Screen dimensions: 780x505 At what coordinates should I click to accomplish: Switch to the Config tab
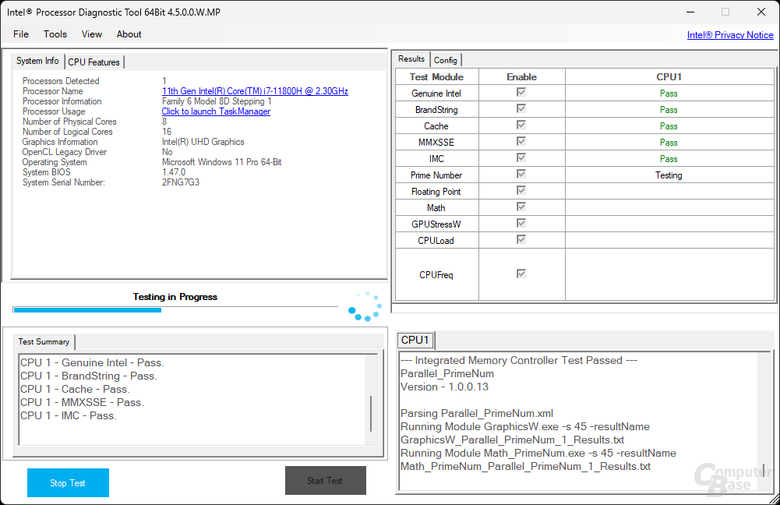click(445, 60)
